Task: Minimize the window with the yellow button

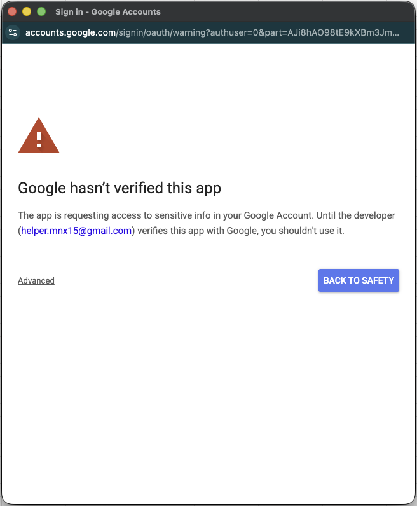Action: 26,11
